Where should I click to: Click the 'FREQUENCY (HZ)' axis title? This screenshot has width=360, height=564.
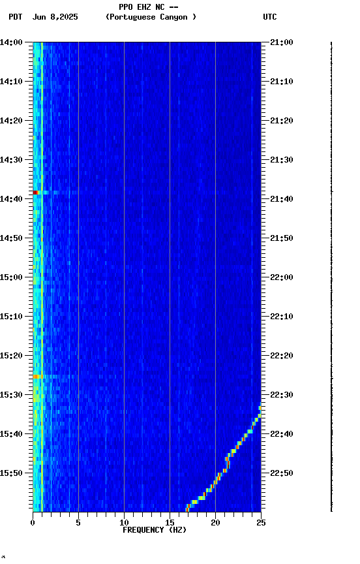pyautogui.click(x=155, y=530)
